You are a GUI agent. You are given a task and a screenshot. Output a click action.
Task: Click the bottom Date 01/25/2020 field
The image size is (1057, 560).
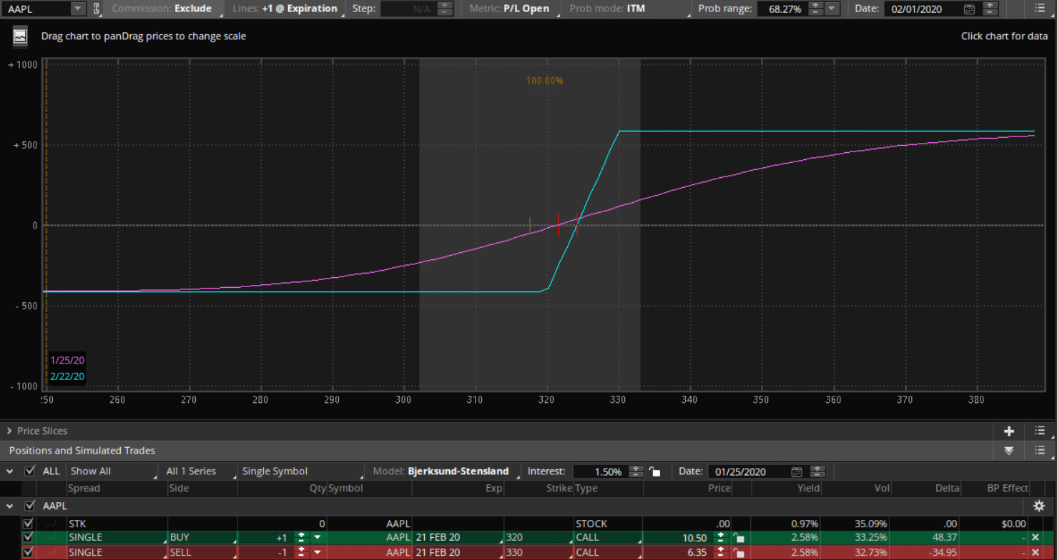coord(748,471)
